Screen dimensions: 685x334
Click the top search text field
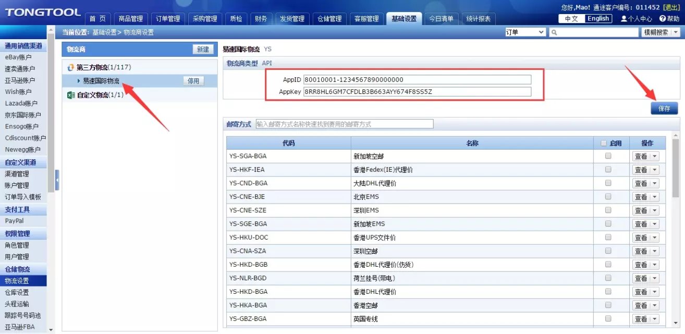[x=594, y=32]
